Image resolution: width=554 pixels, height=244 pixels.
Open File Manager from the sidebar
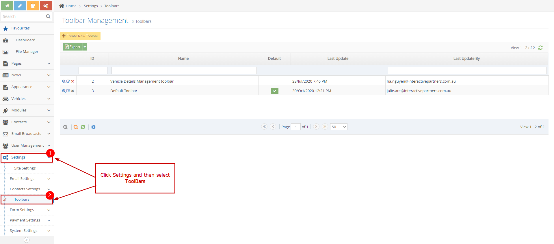point(27,52)
